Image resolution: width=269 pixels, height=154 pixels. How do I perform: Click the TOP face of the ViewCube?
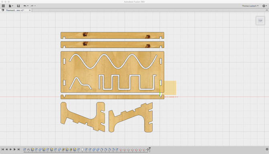tap(260, 21)
